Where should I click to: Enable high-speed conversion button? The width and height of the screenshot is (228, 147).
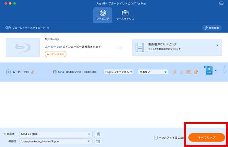(x=212, y=28)
